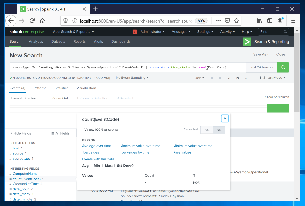Go to Reports in the nav bar
Viewport: 305px width, 206px height.
point(79,42)
